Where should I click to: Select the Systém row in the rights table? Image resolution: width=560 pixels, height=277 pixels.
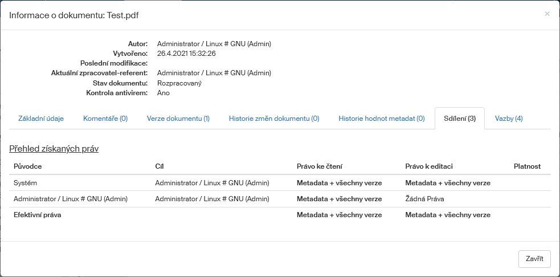(26, 183)
